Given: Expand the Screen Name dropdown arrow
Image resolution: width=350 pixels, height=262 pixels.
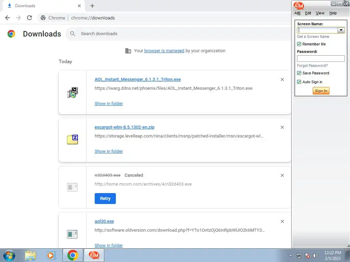Looking at the screenshot, I should (341, 30).
